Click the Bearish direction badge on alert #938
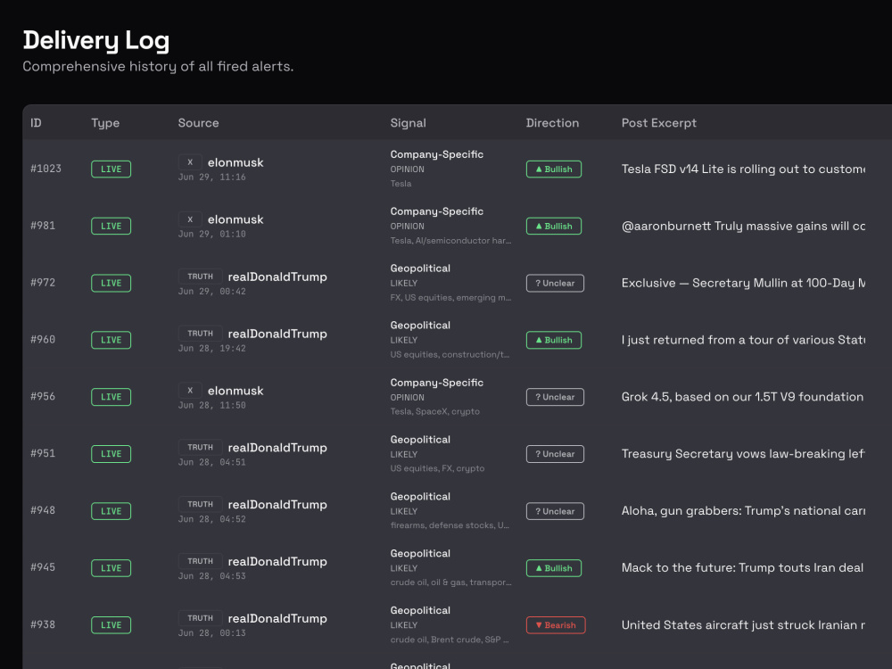 (556, 624)
